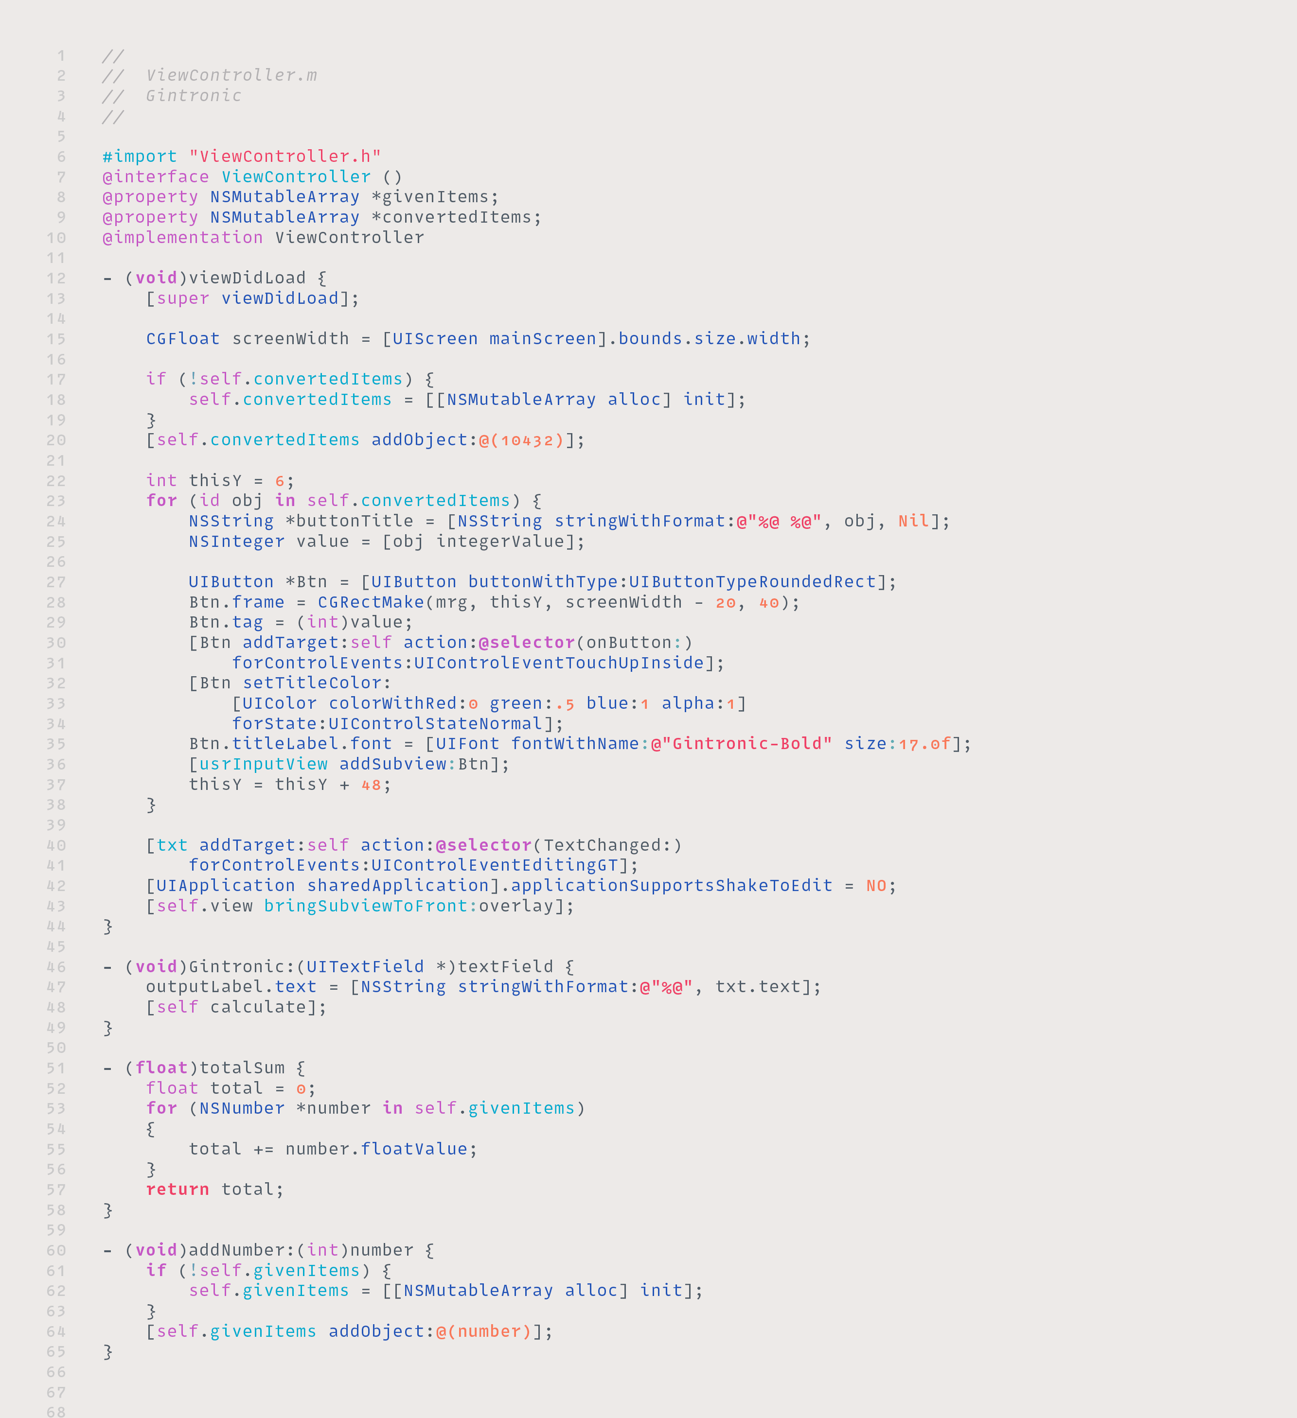Click the number 10432 on line 20

[527, 440]
